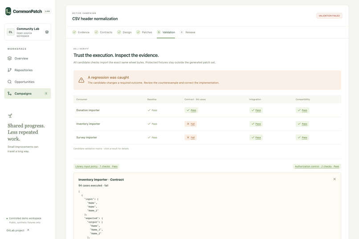Click the Opportunities search icon
Screen dimensions: 359x239
click(x=9, y=81)
